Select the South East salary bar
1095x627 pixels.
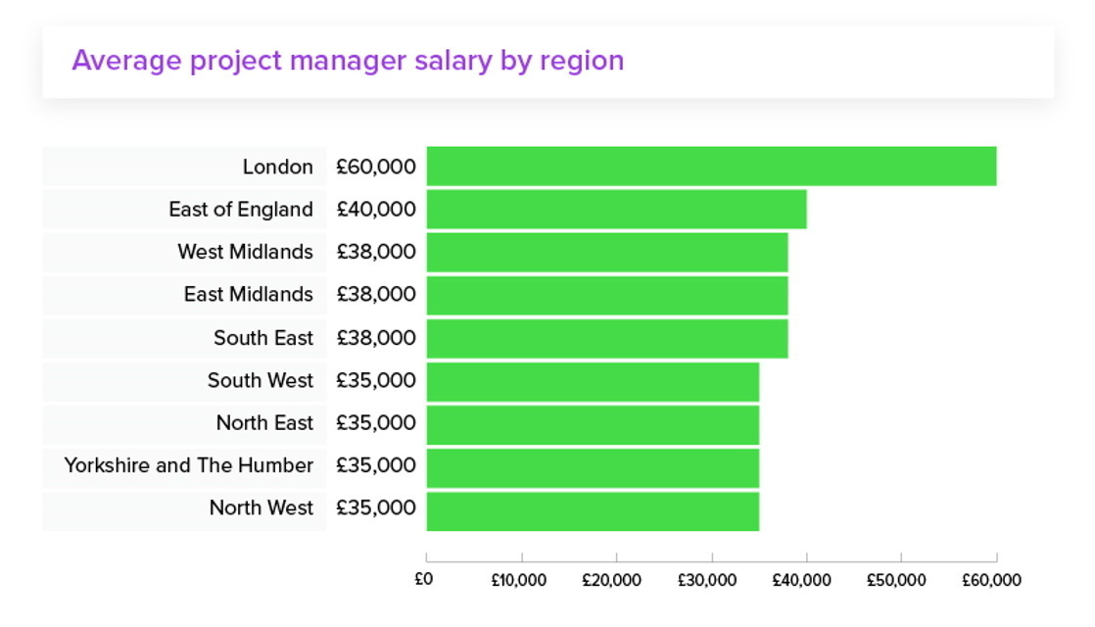(x=607, y=338)
